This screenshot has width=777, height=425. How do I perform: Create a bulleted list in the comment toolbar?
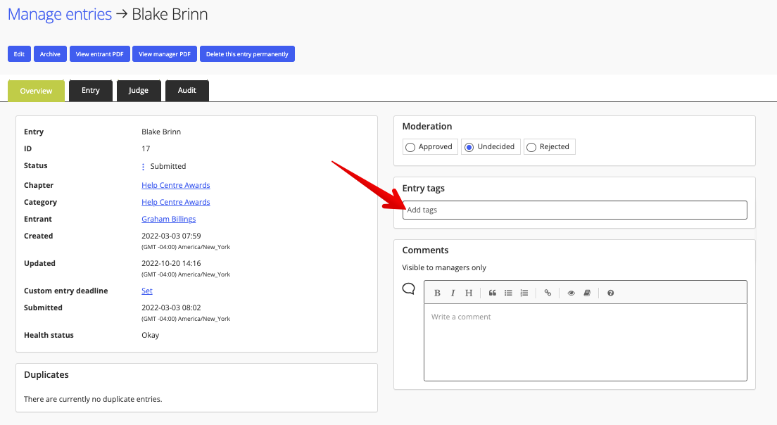pos(508,293)
